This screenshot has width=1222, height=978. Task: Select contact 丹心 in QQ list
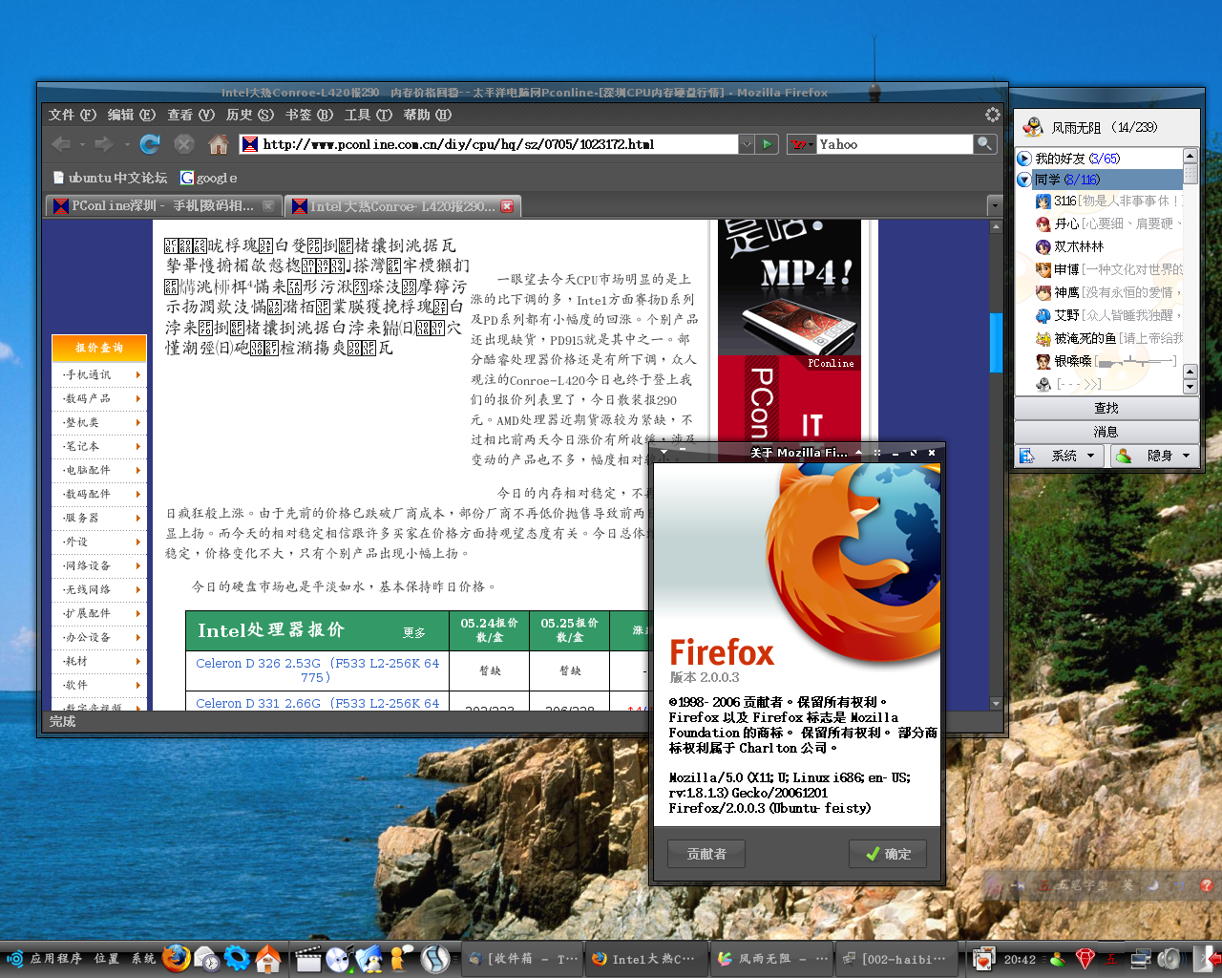[x=1107, y=223]
